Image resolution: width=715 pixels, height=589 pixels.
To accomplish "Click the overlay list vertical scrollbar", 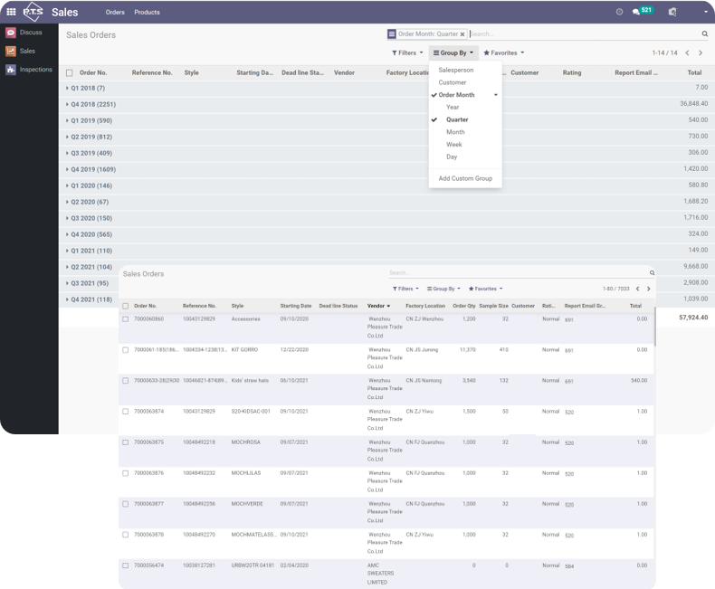I will tap(654, 327).
